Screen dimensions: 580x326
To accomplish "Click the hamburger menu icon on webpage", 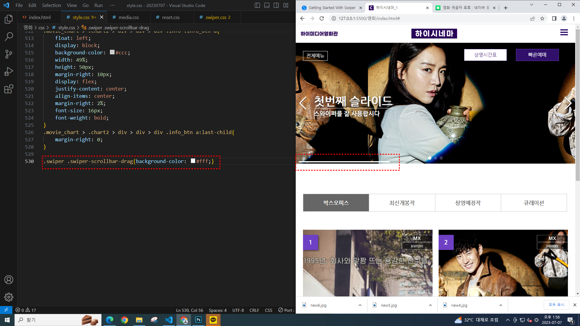I will point(564,33).
